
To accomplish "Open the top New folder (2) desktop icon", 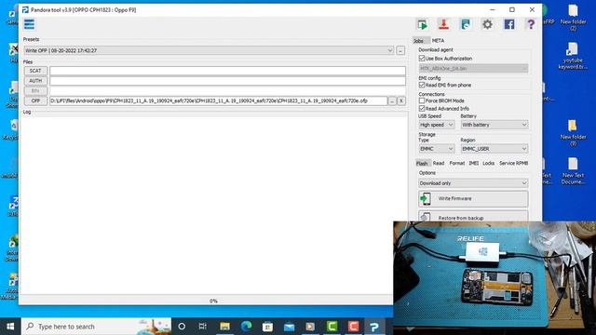I will [x=573, y=17].
